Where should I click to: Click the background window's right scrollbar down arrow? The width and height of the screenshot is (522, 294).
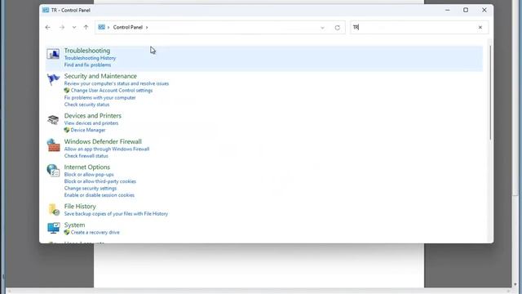click(x=515, y=284)
